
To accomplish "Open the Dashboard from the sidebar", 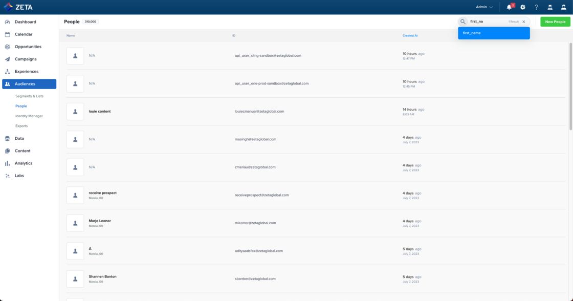I will (x=25, y=22).
